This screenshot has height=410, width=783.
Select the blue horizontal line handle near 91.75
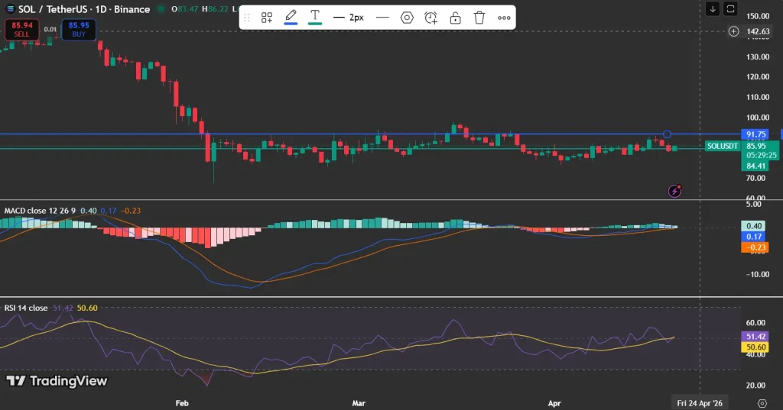(x=667, y=134)
